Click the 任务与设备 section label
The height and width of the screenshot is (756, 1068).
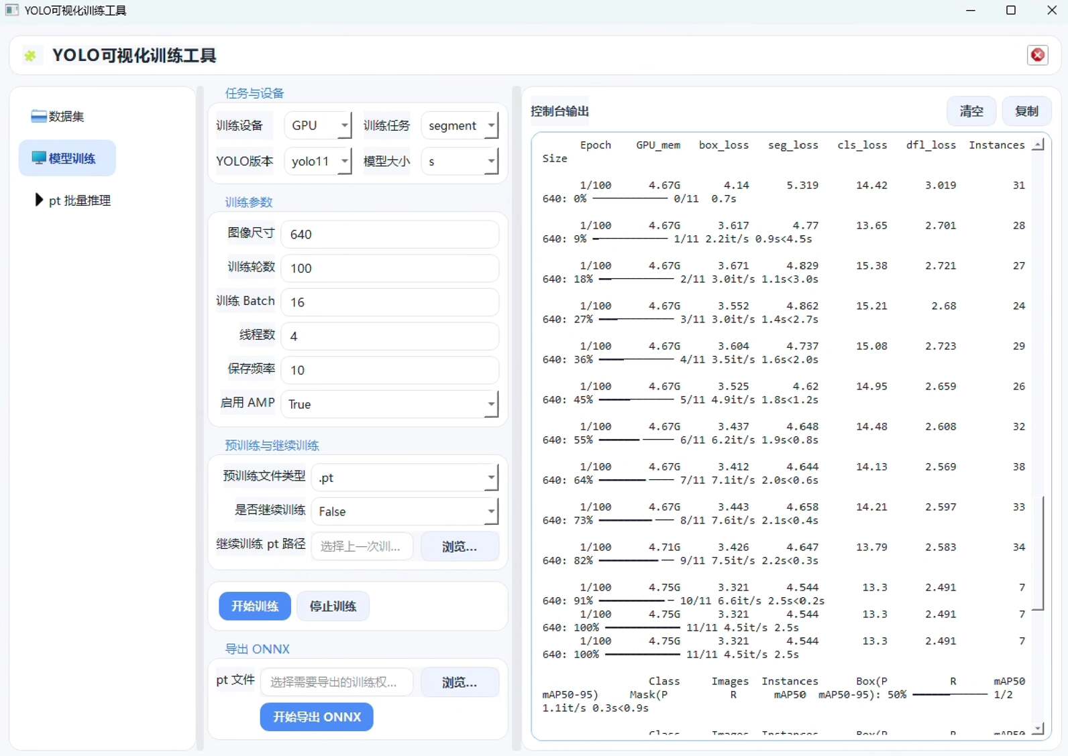point(254,93)
